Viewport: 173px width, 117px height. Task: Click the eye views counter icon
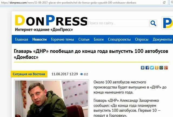pos(81,74)
